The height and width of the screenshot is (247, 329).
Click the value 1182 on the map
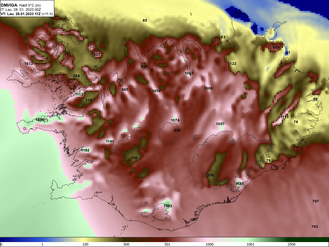point(86,150)
